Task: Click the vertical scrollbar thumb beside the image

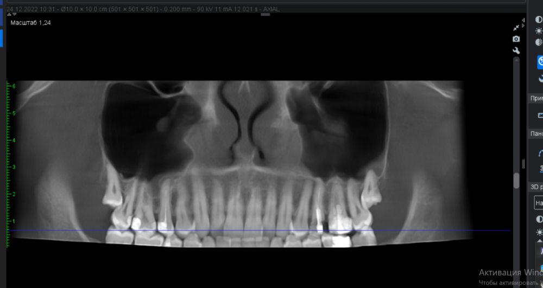Action: pyautogui.click(x=516, y=180)
